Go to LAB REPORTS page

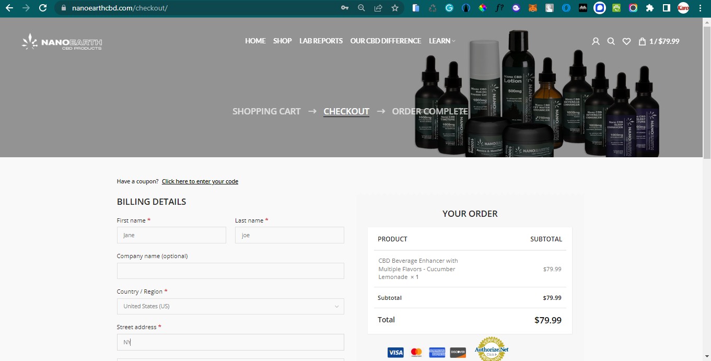coord(321,41)
